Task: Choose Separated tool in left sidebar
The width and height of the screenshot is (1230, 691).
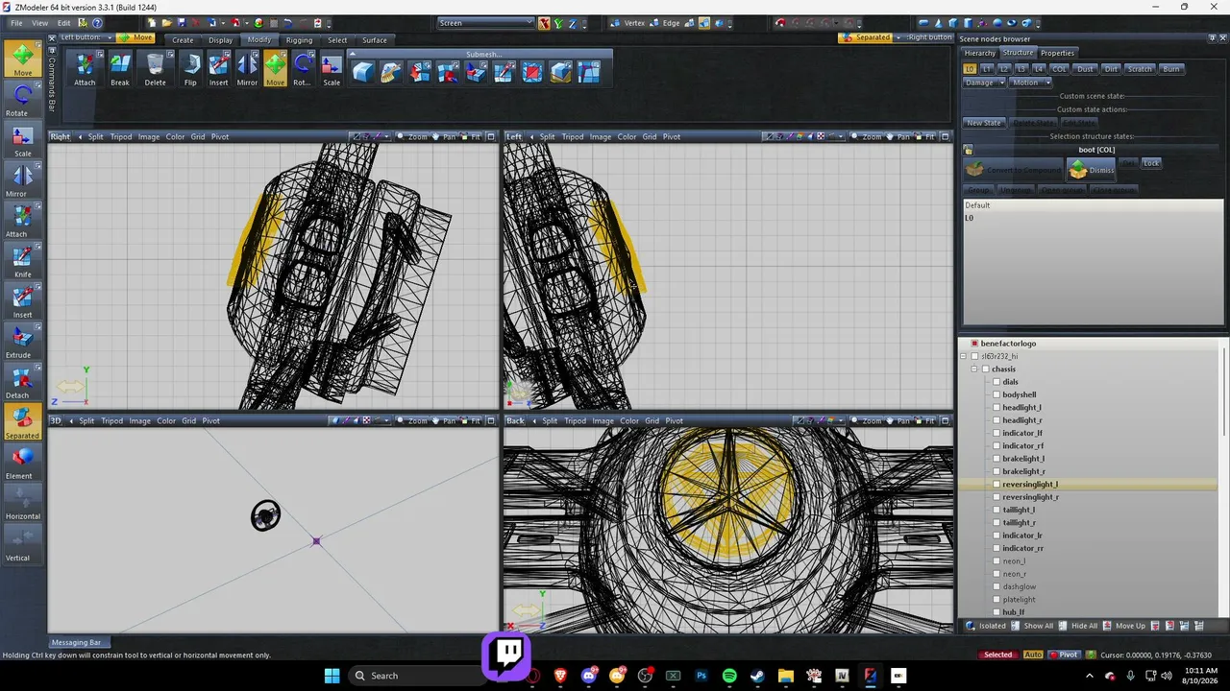Action: pyautogui.click(x=22, y=422)
